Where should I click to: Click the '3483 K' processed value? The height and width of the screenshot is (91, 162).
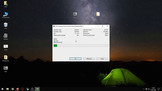(x=107, y=33)
